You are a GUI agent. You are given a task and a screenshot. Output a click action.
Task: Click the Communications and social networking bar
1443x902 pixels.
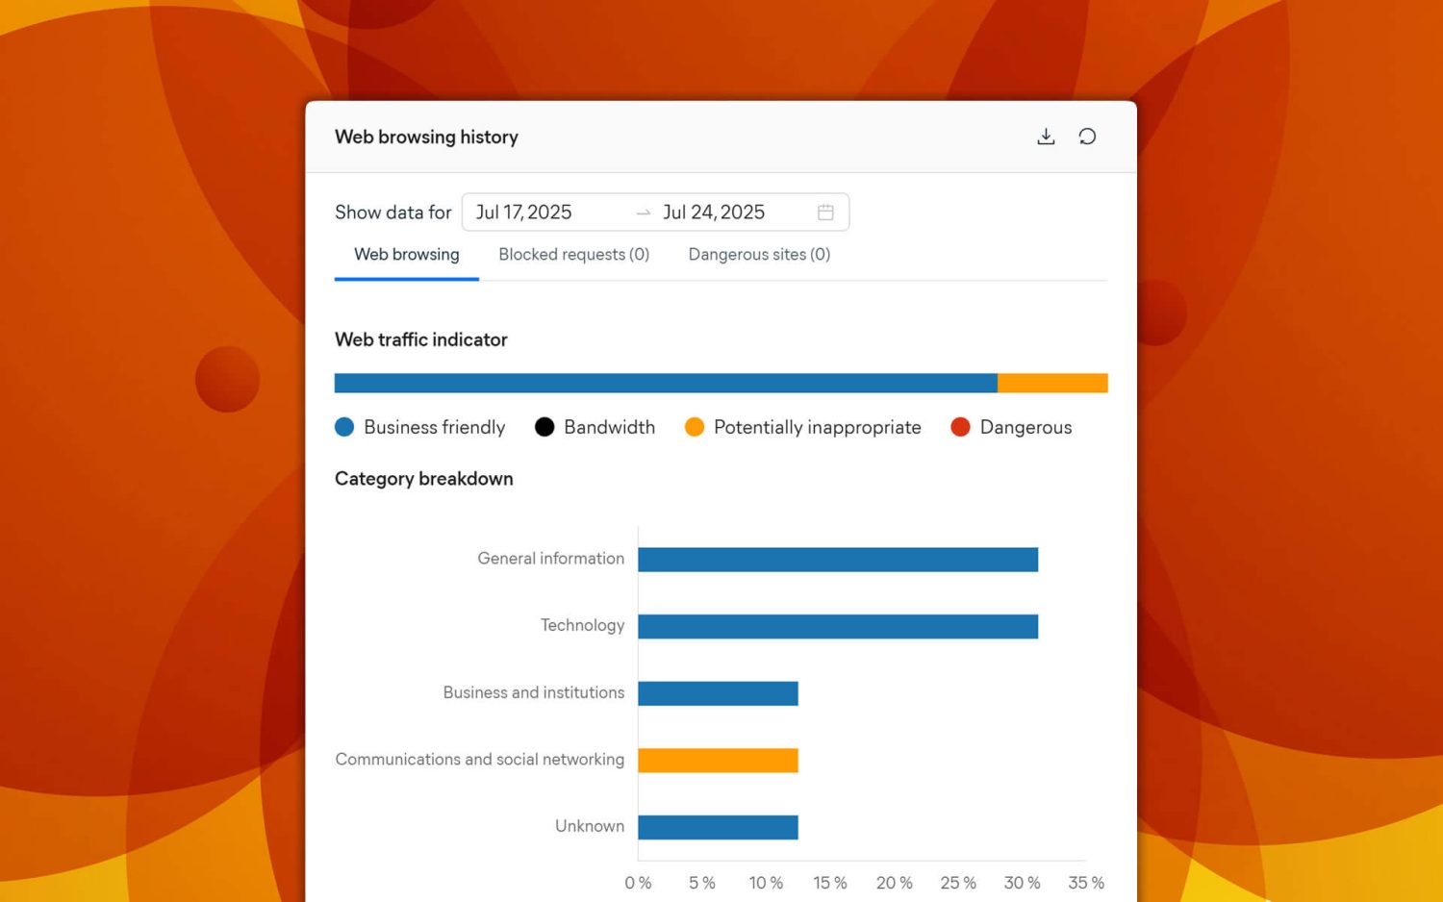(718, 760)
